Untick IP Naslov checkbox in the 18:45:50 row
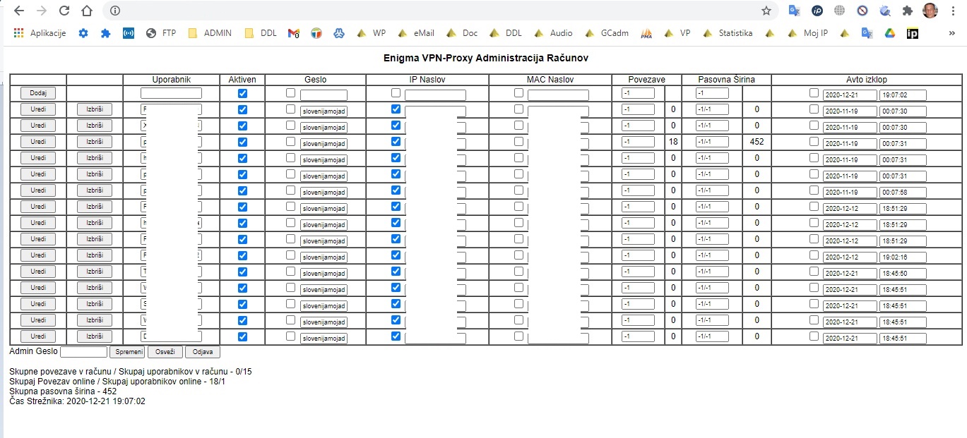 [396, 271]
